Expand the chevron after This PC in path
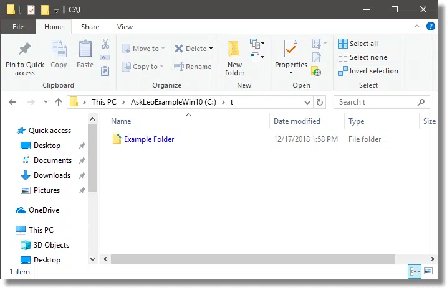 [x=123, y=103]
